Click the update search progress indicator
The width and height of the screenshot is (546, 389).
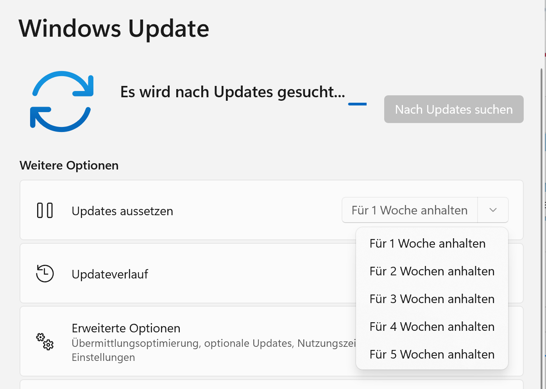pyautogui.click(x=357, y=104)
